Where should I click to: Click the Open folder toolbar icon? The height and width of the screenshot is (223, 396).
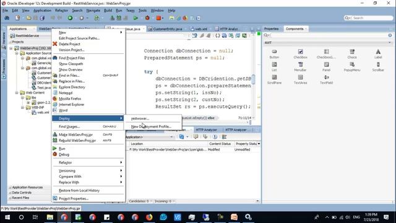click(28, 18)
